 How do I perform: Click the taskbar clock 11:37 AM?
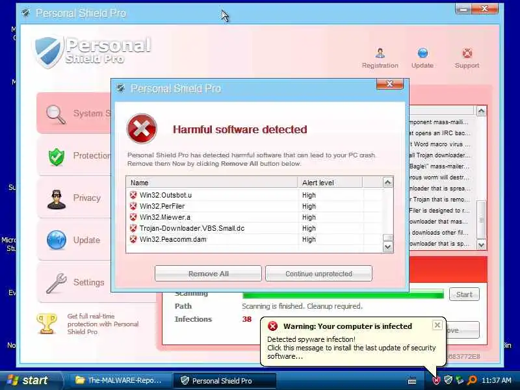point(497,380)
